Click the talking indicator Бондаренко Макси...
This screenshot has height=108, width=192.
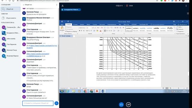pyautogui.click(x=71, y=10)
